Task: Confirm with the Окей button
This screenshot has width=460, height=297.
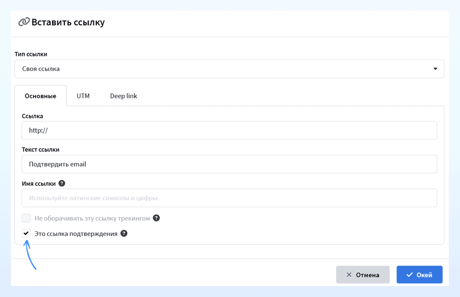Action: [x=419, y=275]
